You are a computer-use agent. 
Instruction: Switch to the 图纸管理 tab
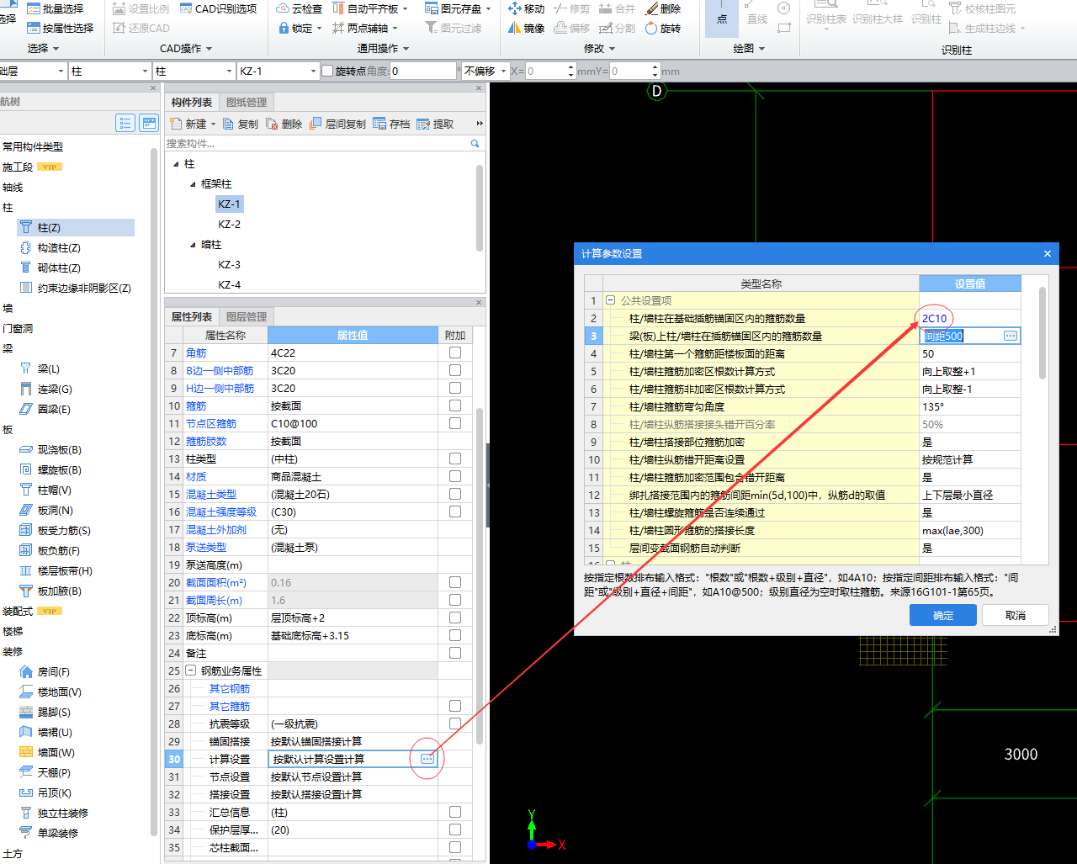tap(247, 102)
